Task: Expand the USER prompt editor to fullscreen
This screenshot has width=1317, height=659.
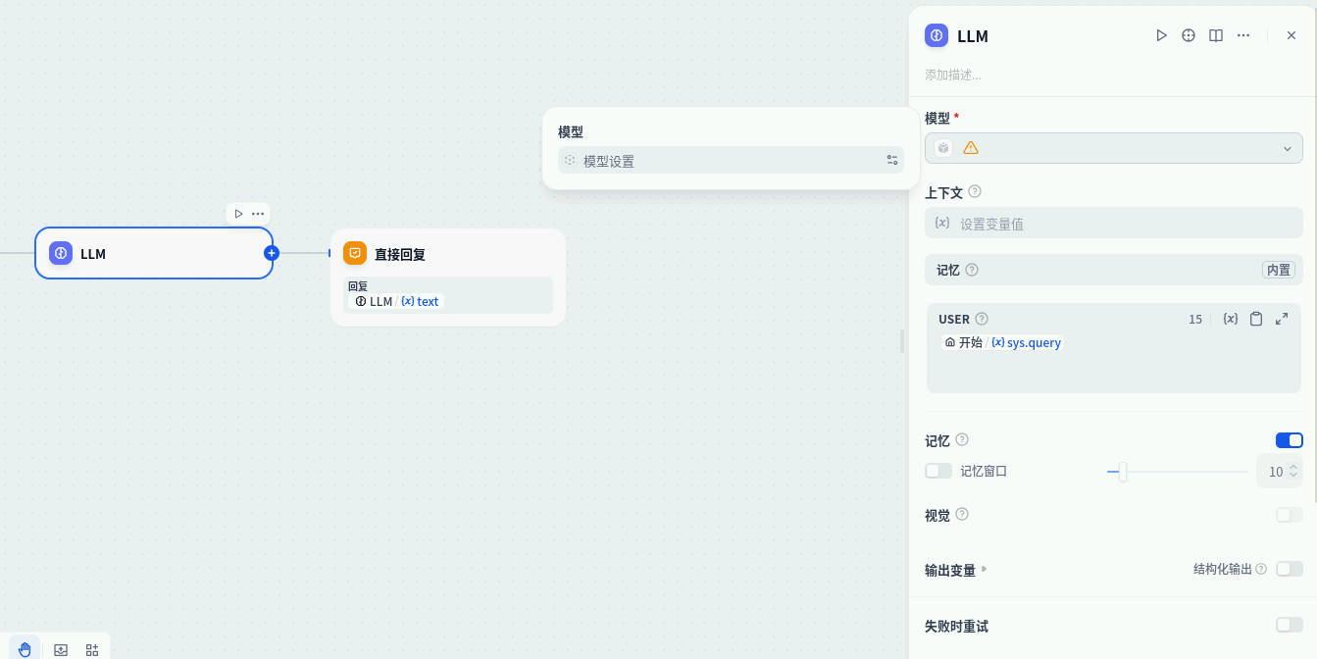Action: pos(1282,319)
